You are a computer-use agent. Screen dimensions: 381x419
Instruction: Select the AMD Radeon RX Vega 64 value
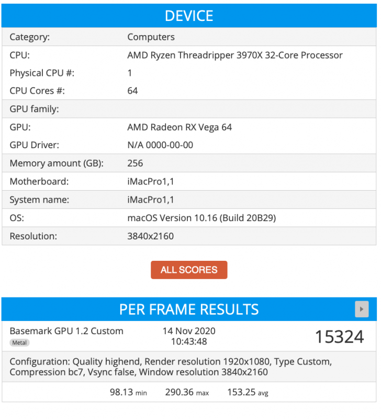click(x=180, y=127)
